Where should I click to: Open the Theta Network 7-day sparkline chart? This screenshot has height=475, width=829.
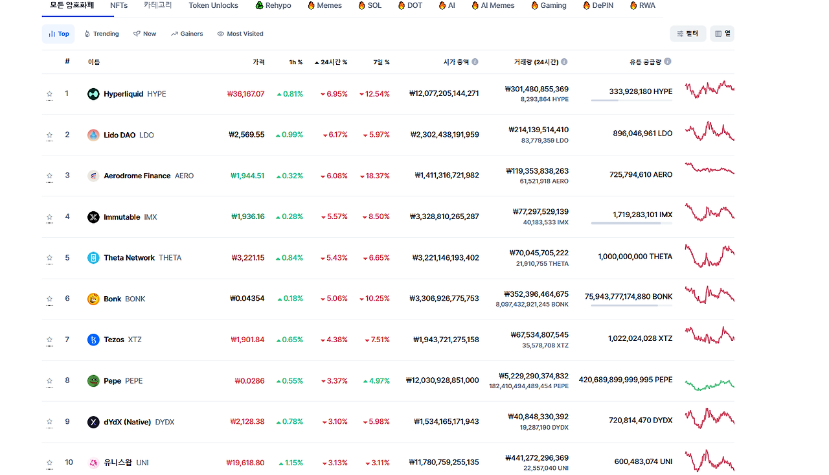pyautogui.click(x=710, y=255)
